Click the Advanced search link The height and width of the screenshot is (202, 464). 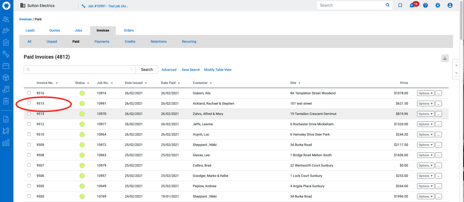[169, 70]
